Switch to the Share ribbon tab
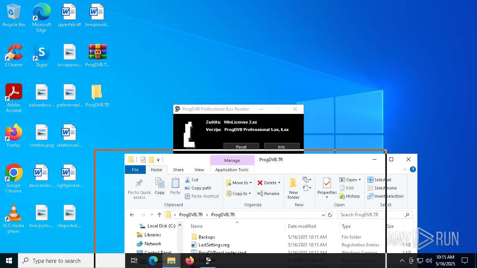The height and width of the screenshot is (268, 477). (x=178, y=170)
